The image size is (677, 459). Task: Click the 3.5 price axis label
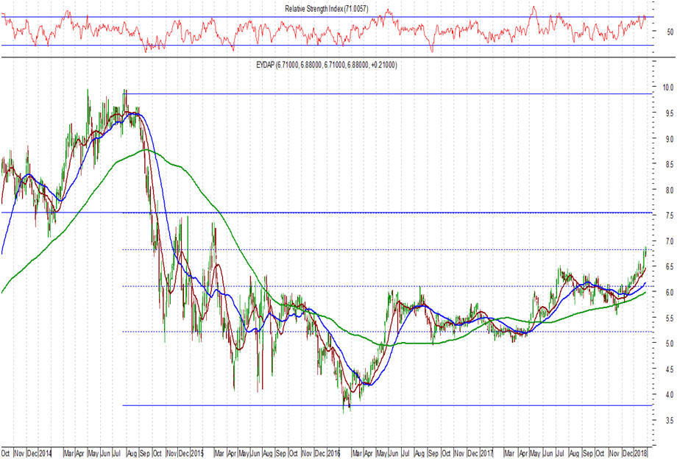[669, 420]
